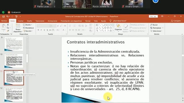184x103 pixels.
Task: Center the paragraph text
Action: tap(73, 30)
